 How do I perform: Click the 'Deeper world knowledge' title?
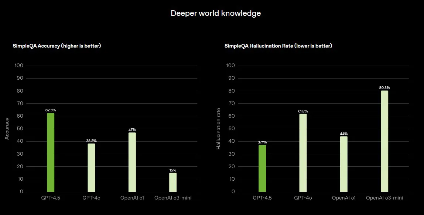pyautogui.click(x=216, y=13)
